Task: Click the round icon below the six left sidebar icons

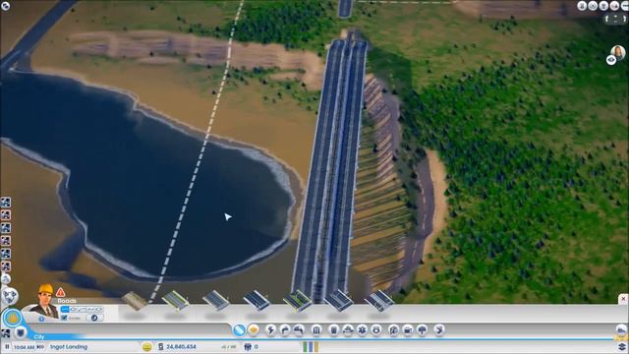Action: [x=6, y=278]
